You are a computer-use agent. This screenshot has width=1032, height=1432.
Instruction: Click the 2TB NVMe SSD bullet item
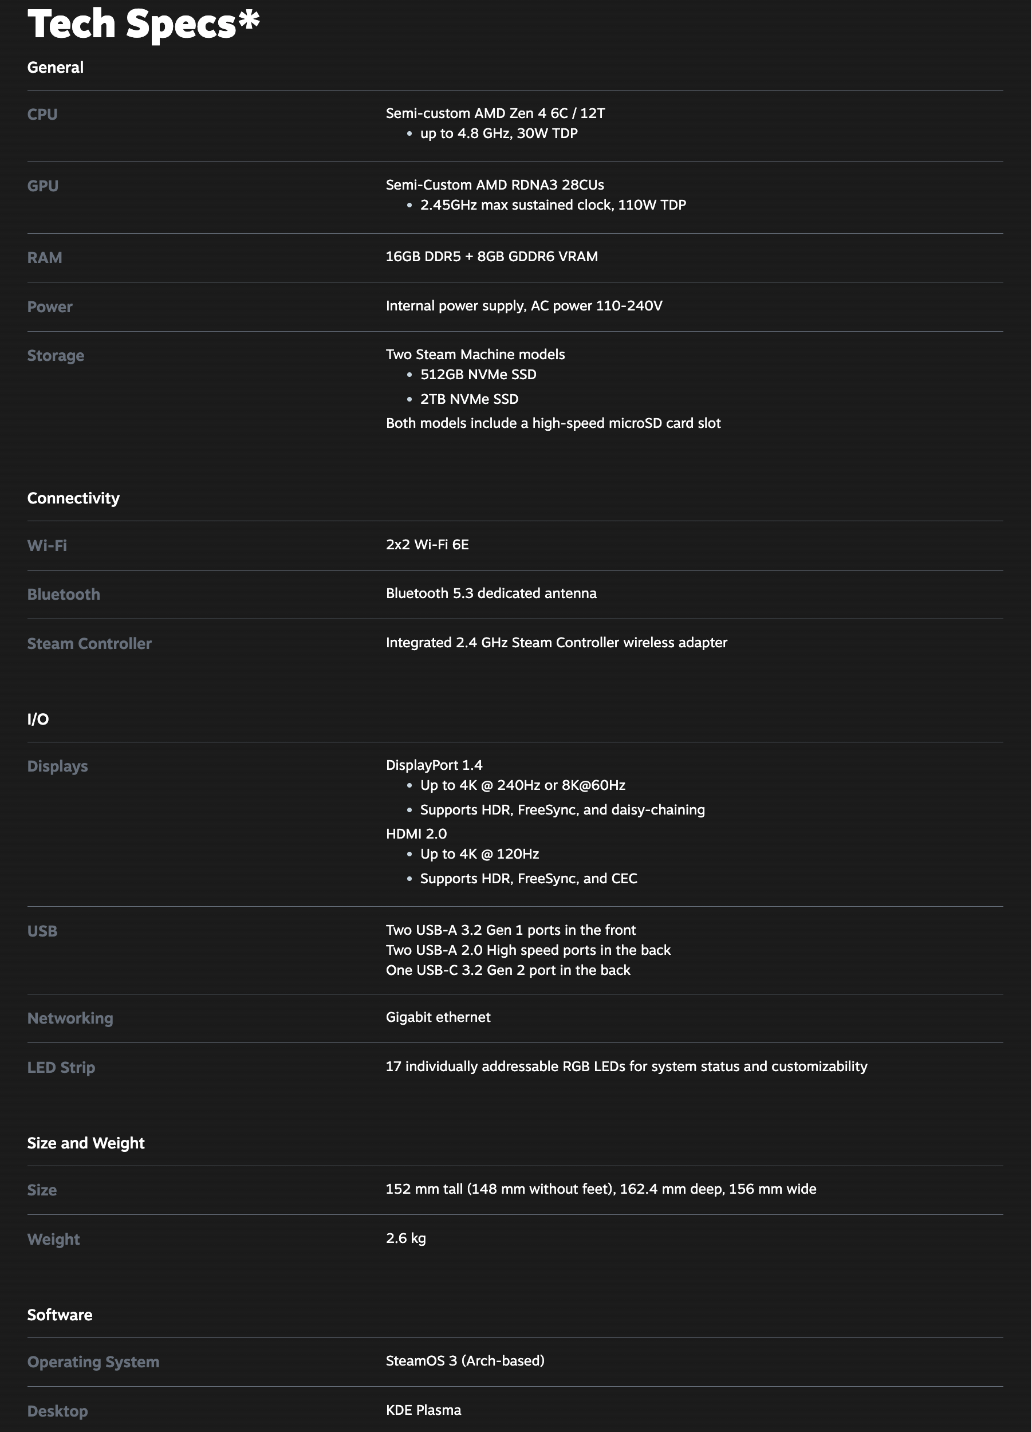(469, 399)
